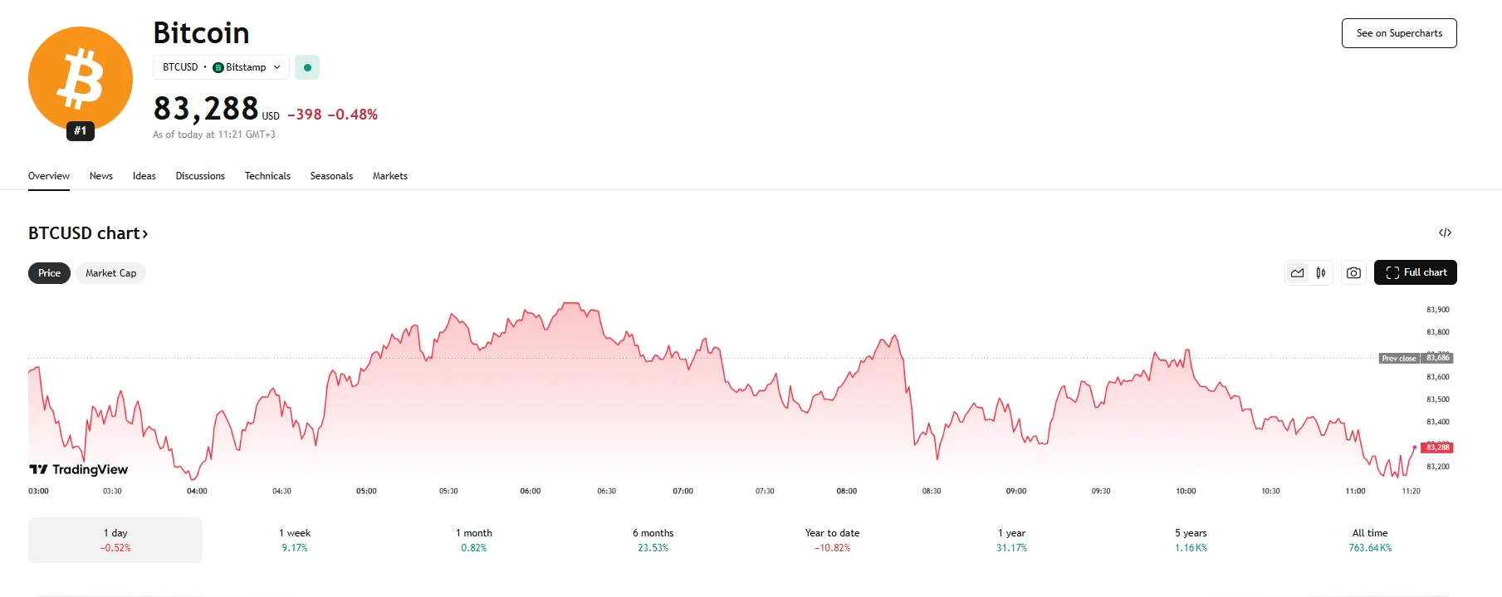Screen dimensions: 1502x597
Task: Click the #1 rank badge
Action: [81, 130]
